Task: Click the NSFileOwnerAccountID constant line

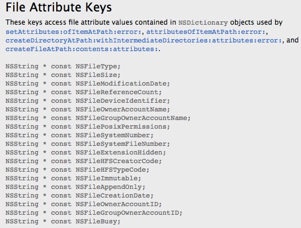Action: click(84, 204)
